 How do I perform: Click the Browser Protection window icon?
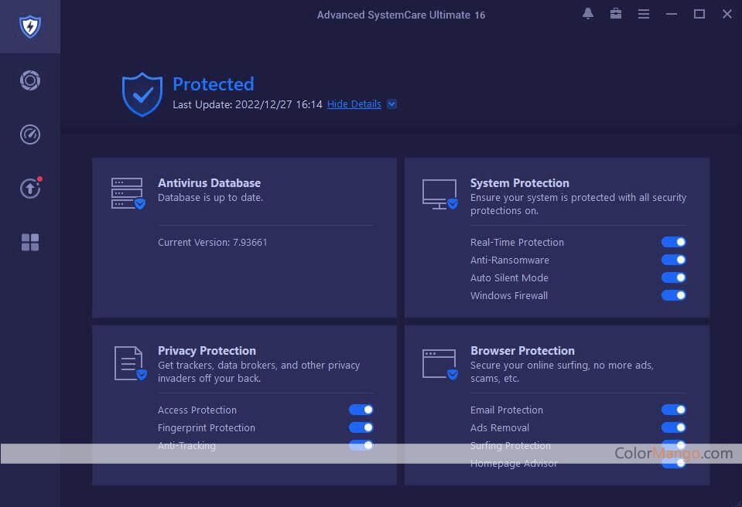coord(439,363)
